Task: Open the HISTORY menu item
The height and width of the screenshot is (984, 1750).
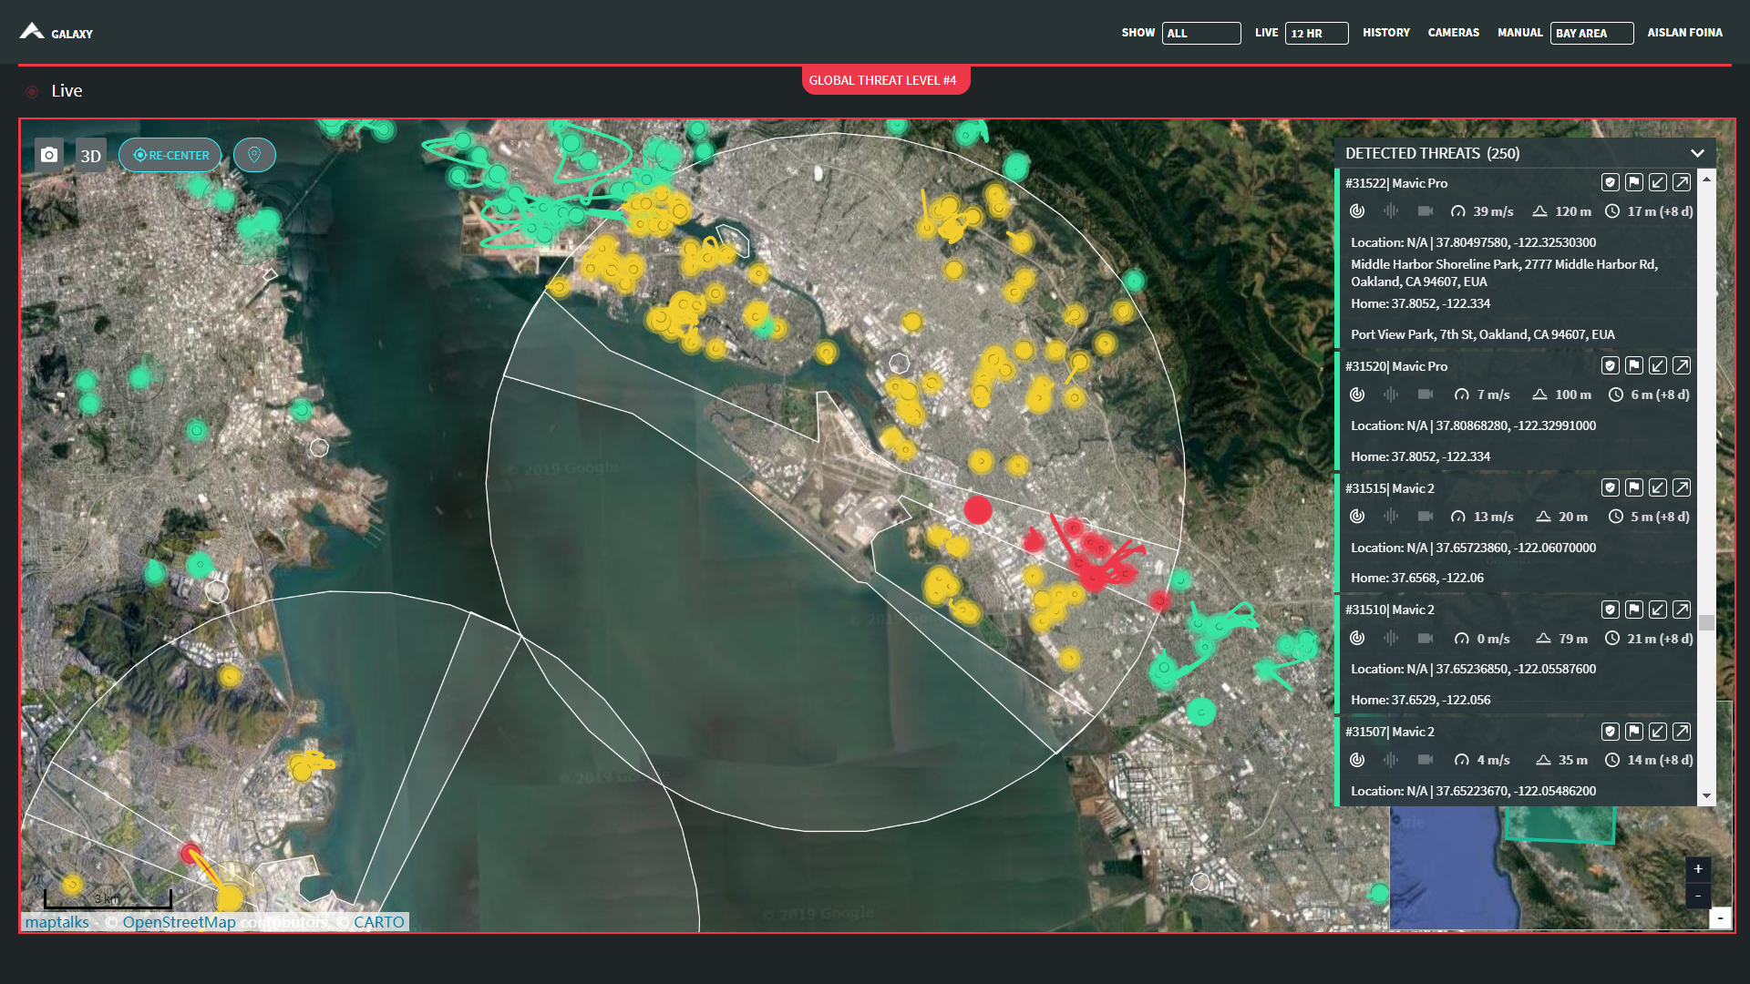Action: coord(1385,33)
